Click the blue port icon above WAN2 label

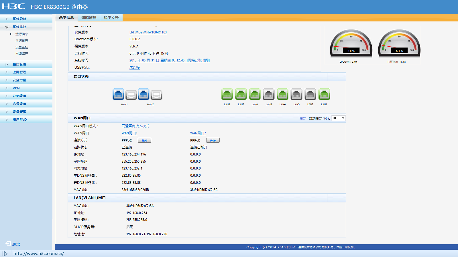[x=144, y=94]
